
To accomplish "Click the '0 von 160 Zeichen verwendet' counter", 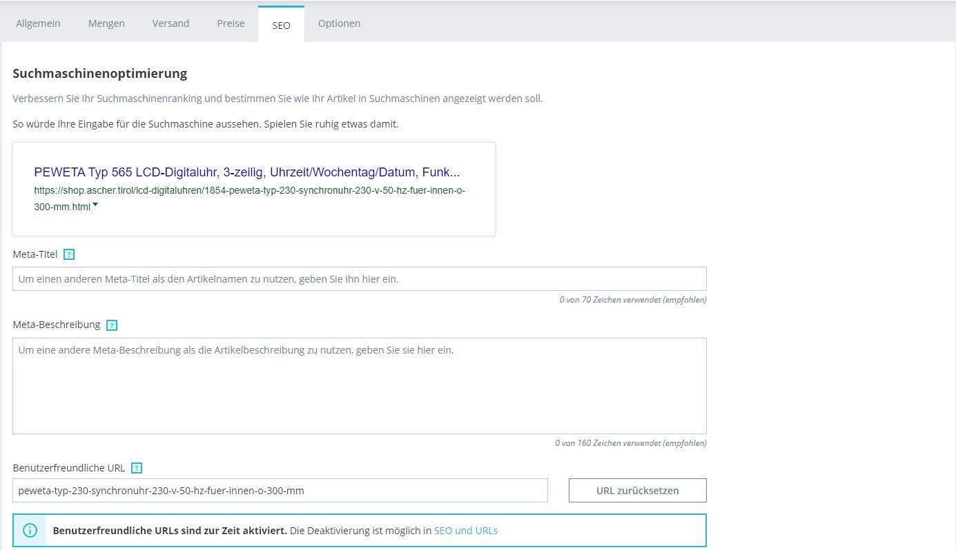I will point(631,443).
